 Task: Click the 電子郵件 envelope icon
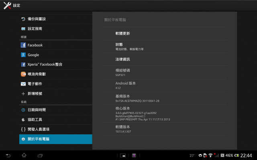point(23,84)
